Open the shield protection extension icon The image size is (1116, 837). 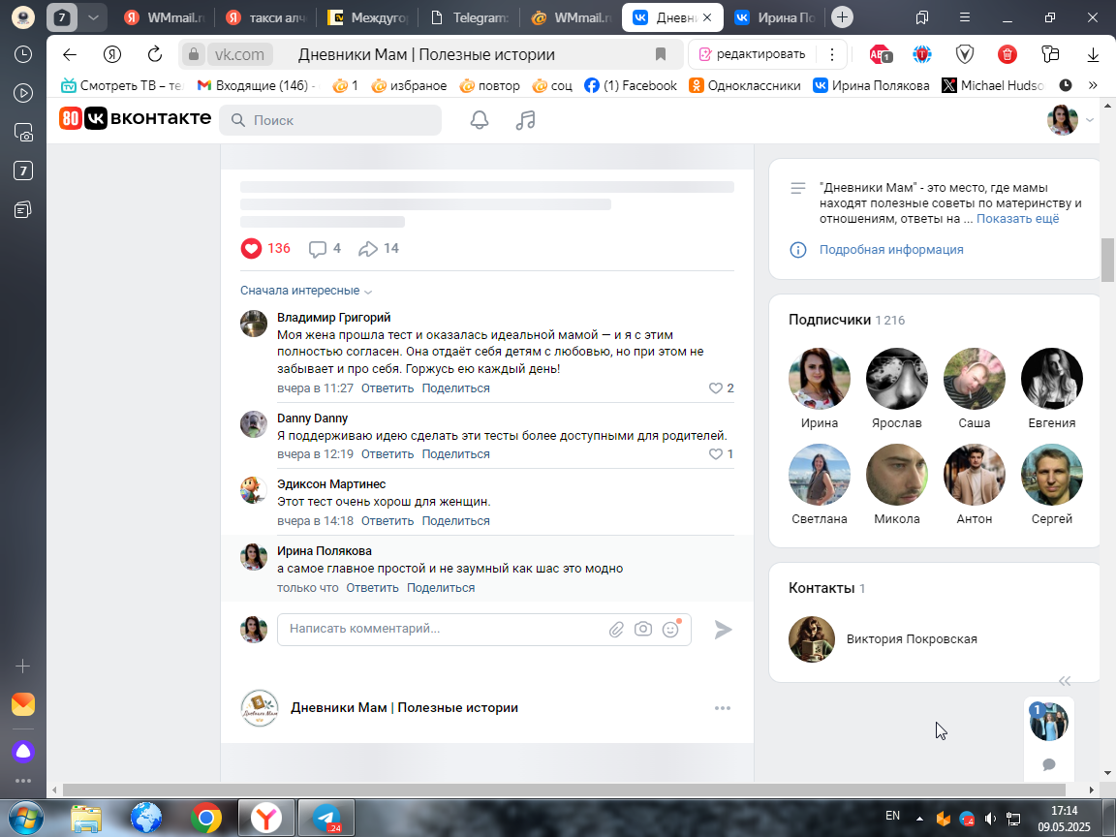point(965,54)
